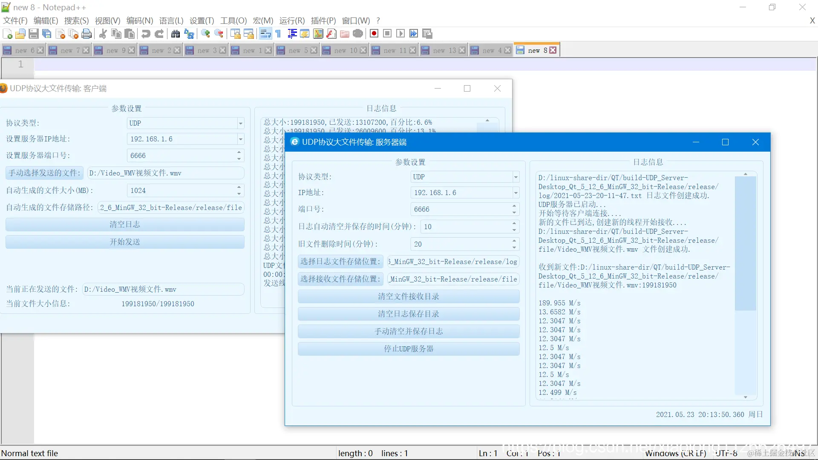Open client 设置服务器IP地址 dropdown
This screenshot has height=460, width=818.
tap(240, 139)
